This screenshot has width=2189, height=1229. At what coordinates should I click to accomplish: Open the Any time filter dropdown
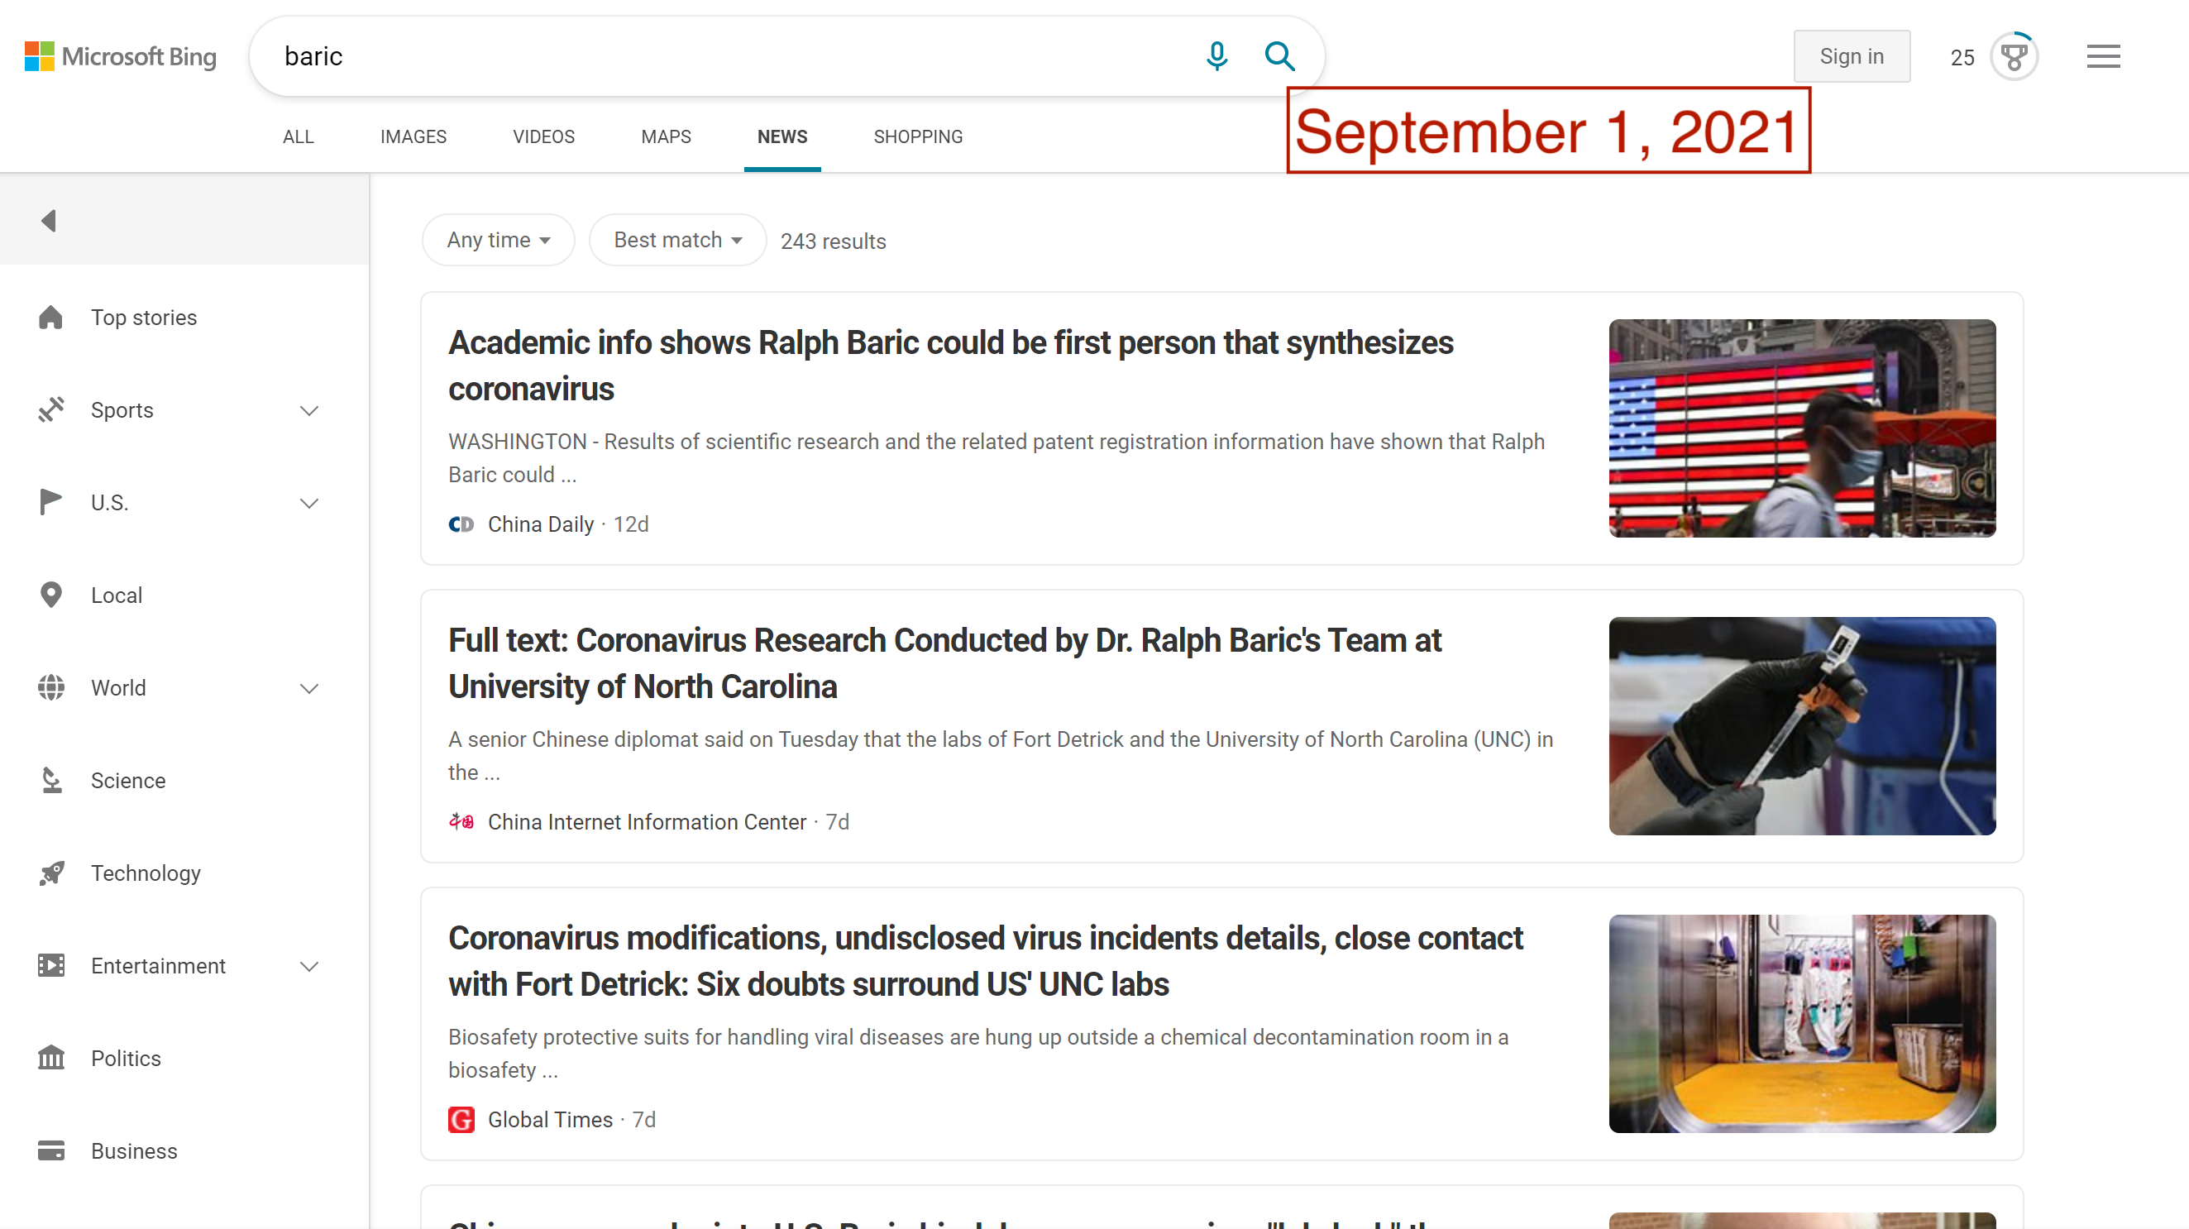(x=498, y=240)
